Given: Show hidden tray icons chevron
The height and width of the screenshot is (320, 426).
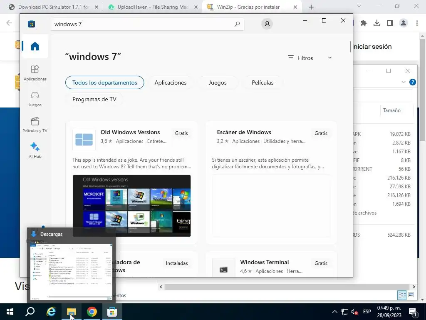Looking at the screenshot, I should 335,312.
